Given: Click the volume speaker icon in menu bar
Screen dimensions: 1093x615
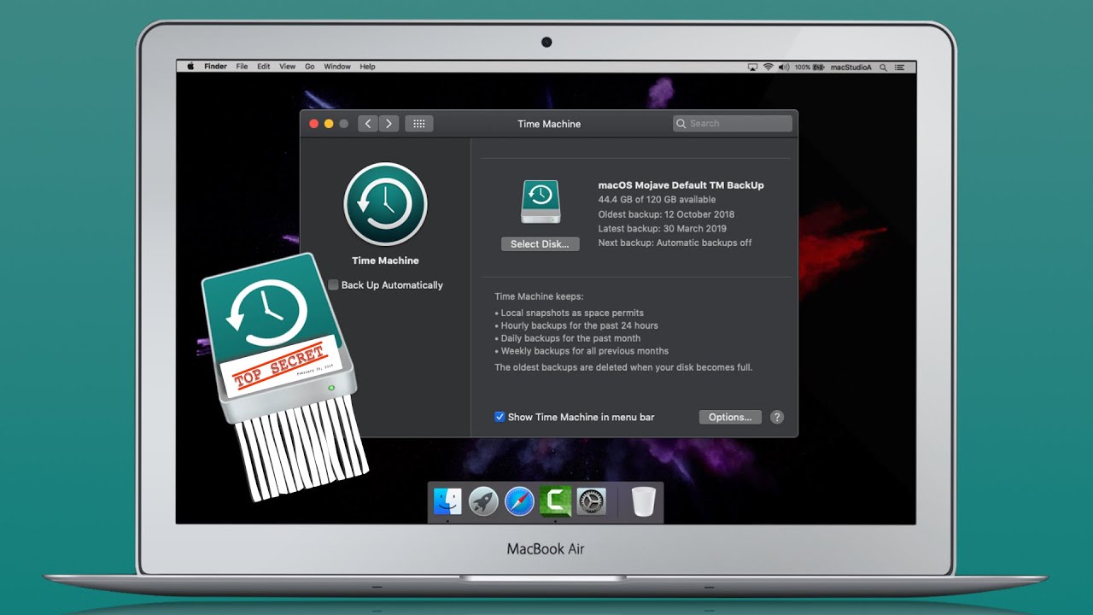Looking at the screenshot, I should tap(784, 67).
